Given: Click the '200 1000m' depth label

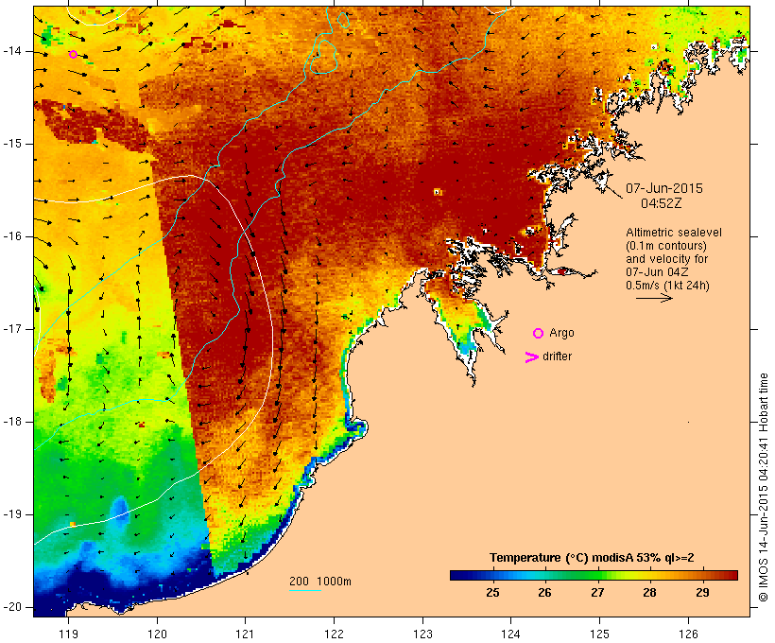Looking at the screenshot, I should click(320, 582).
